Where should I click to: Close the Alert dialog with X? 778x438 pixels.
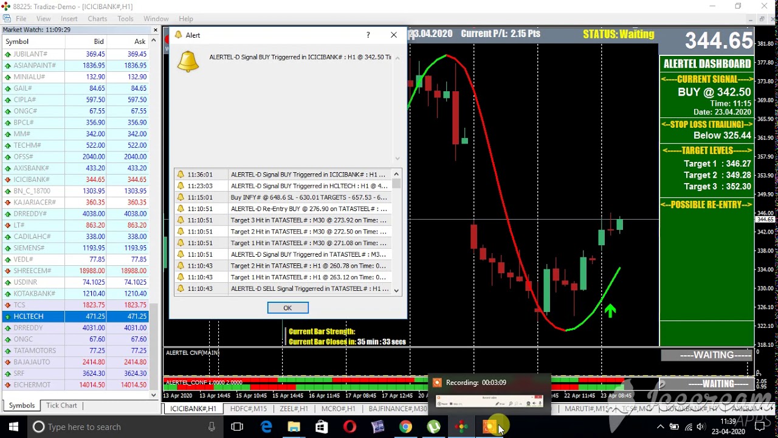coord(394,35)
